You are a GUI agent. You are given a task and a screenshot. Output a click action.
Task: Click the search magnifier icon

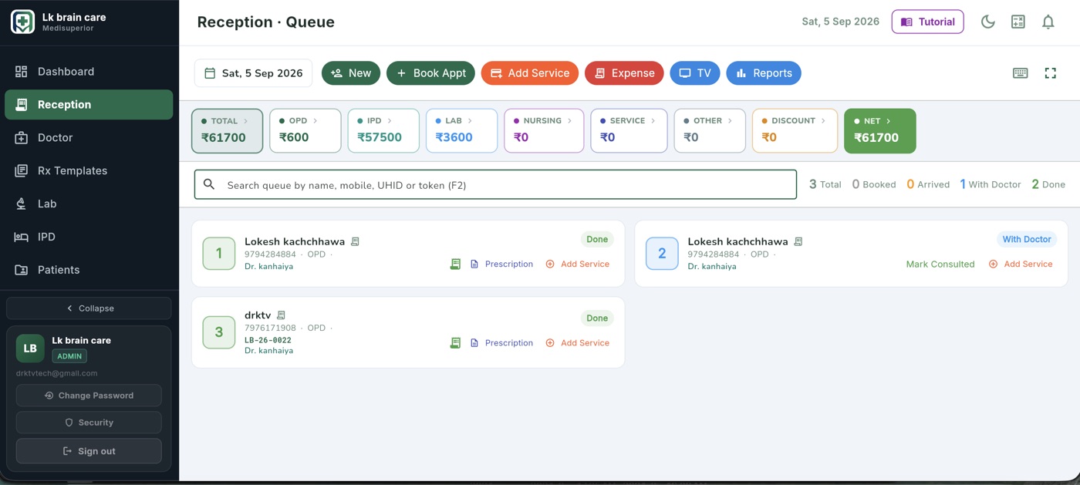[x=209, y=184]
